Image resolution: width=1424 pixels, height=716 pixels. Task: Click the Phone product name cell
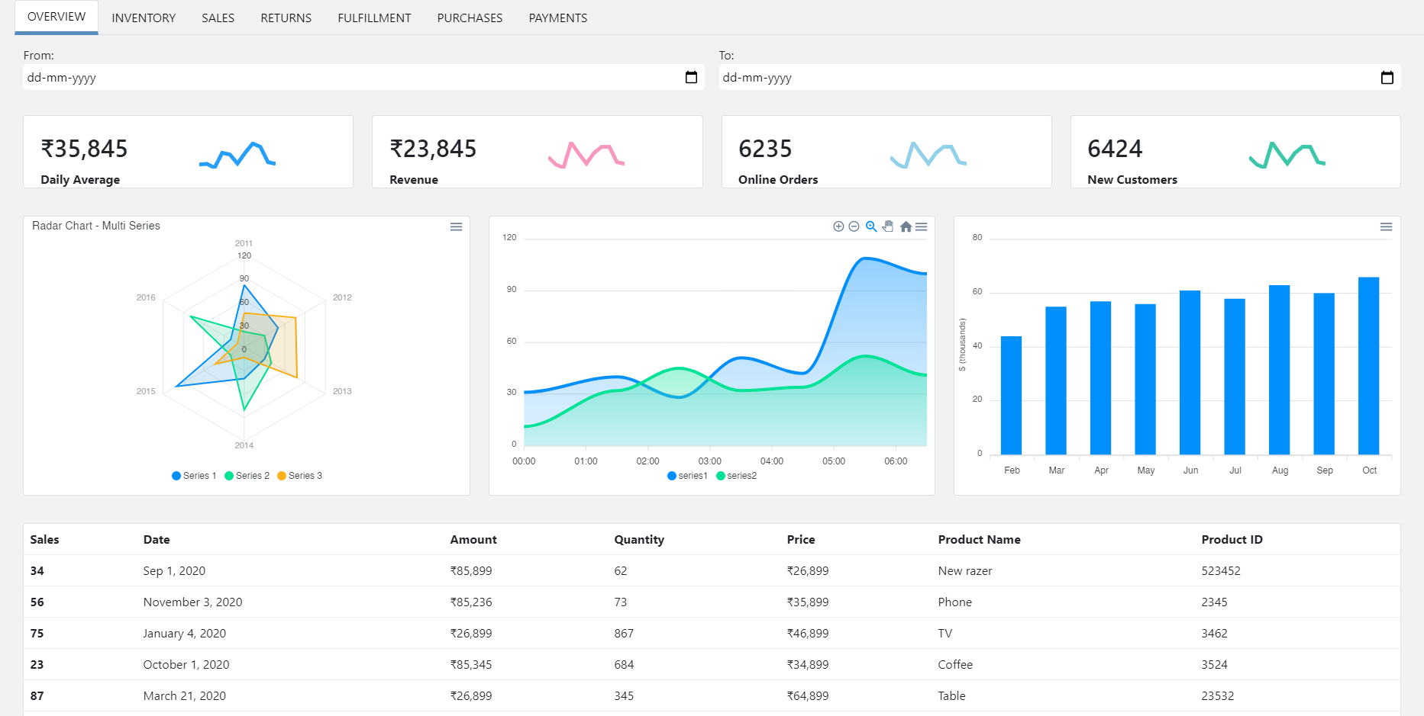(954, 602)
